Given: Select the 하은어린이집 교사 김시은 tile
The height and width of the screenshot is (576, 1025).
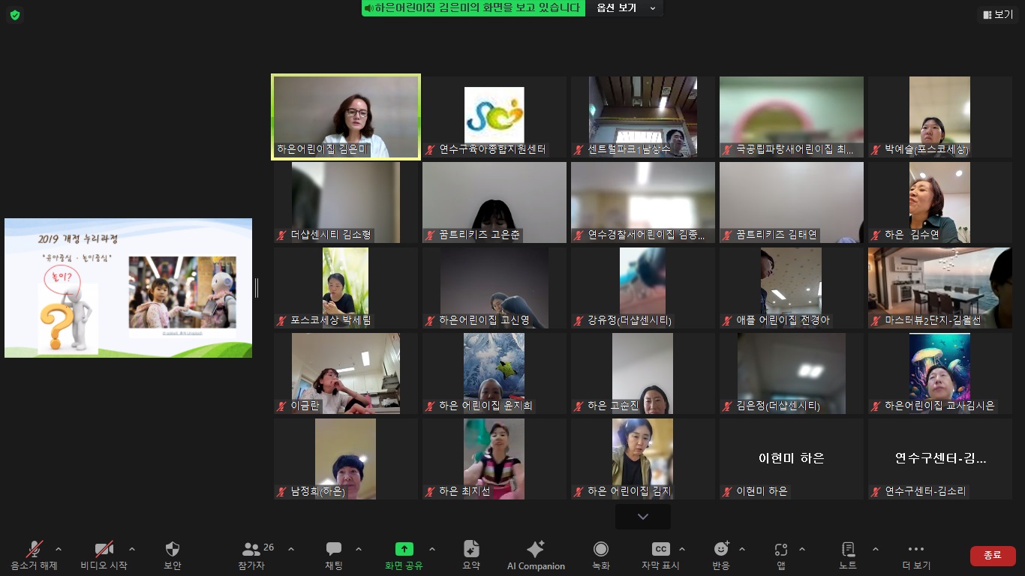Looking at the screenshot, I should (940, 373).
